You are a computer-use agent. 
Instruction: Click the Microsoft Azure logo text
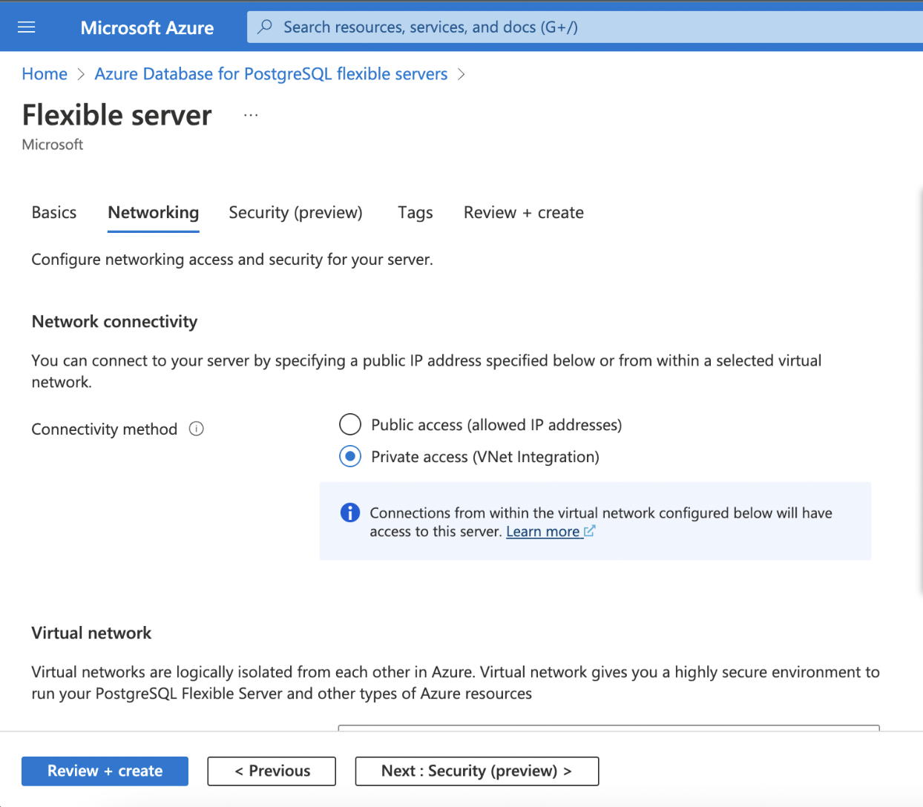pos(147,27)
